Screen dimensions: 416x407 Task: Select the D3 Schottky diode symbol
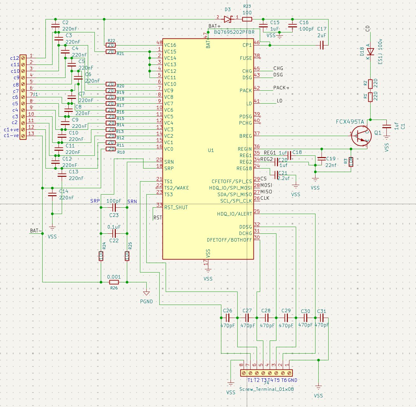pyautogui.click(x=227, y=19)
